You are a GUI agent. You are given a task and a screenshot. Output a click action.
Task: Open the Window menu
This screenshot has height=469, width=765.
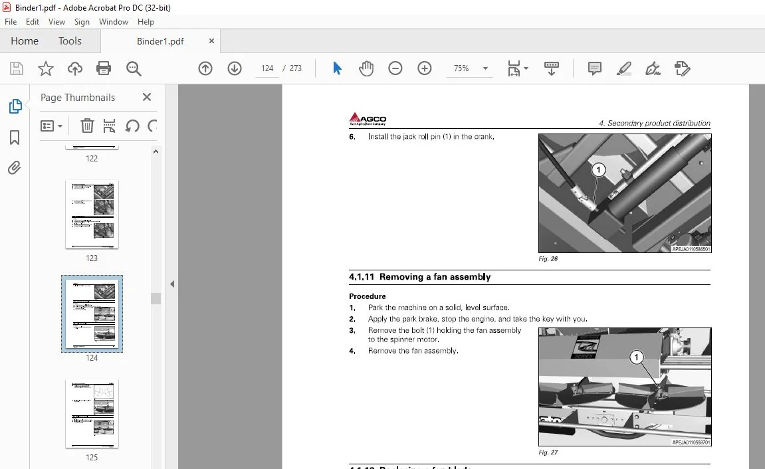[113, 22]
